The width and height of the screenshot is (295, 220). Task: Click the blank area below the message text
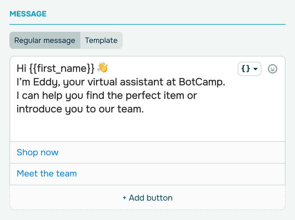click(147, 128)
